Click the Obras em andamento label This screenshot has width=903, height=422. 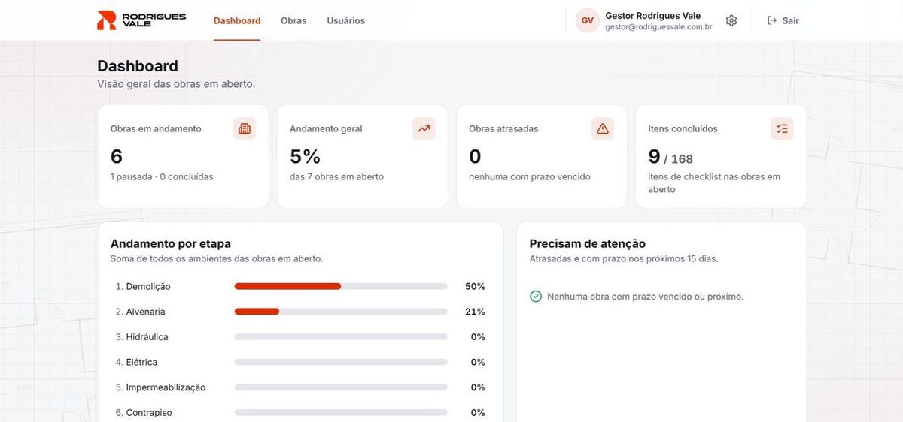pyautogui.click(x=156, y=128)
